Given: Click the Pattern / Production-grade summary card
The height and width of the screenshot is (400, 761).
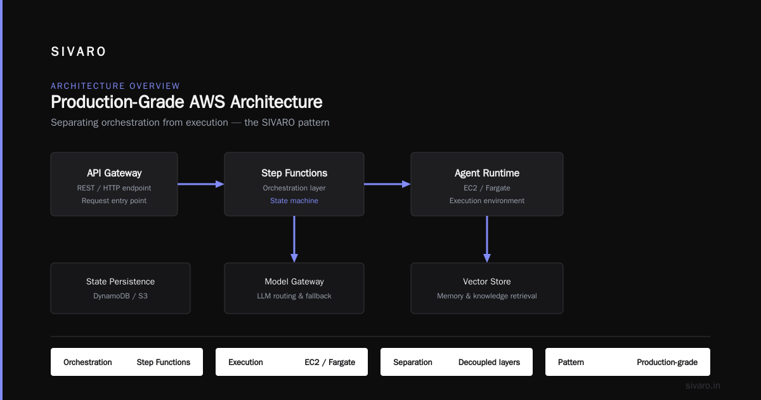Looking at the screenshot, I should tap(628, 362).
